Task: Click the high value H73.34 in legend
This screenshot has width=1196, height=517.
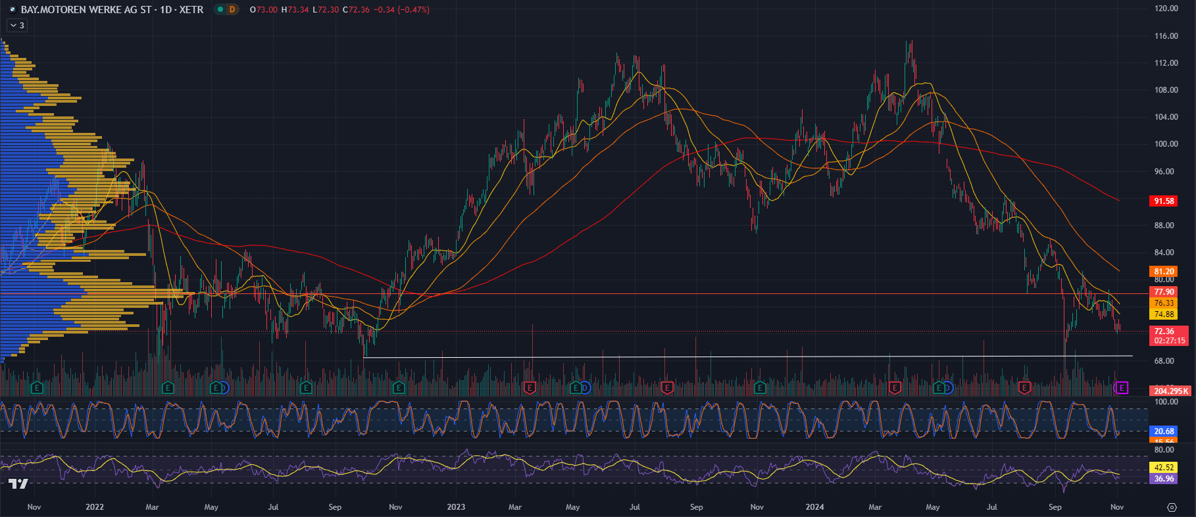Action: [x=295, y=10]
